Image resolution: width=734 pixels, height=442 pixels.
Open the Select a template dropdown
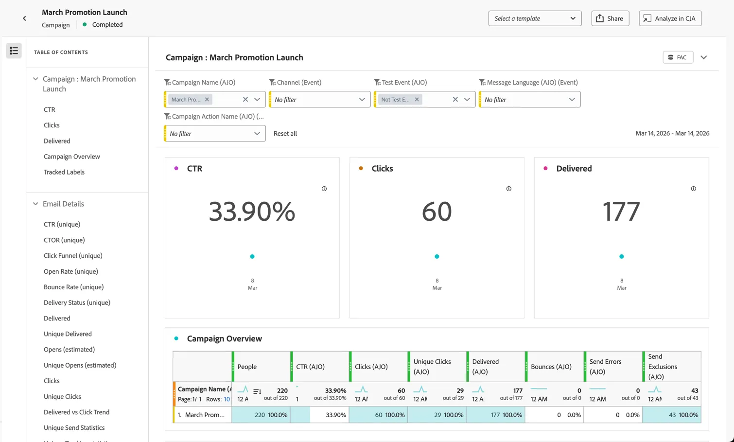click(x=535, y=18)
